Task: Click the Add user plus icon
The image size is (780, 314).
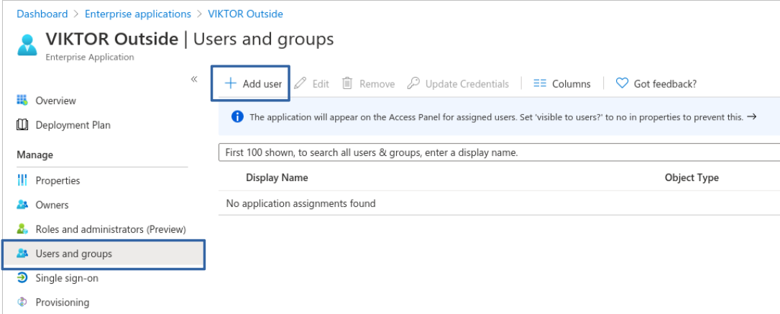Action: [230, 83]
